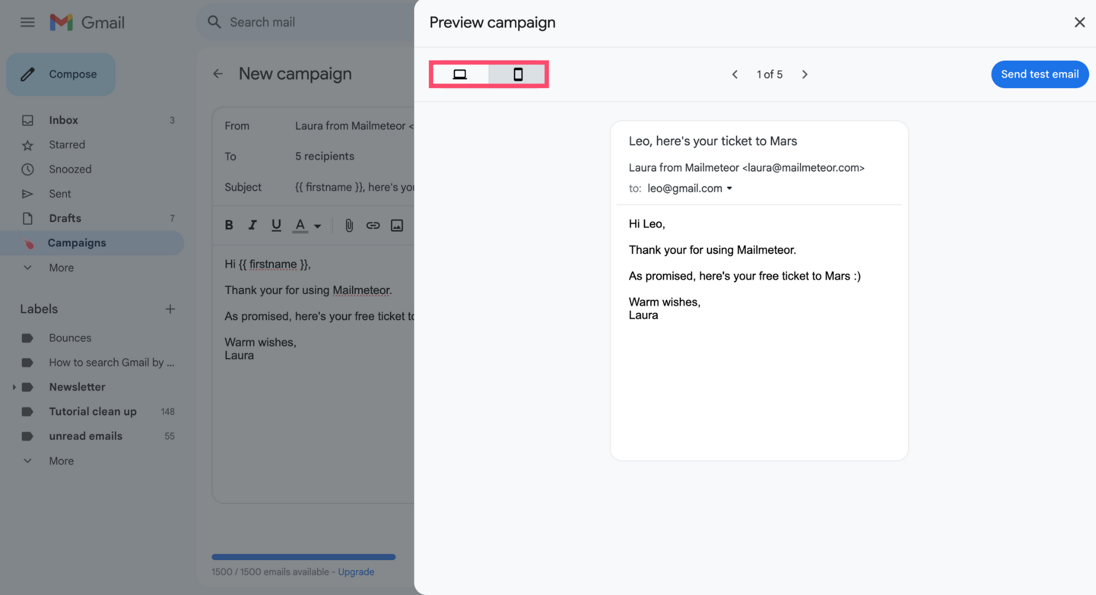Open the text color dropdown arrow

318,226
